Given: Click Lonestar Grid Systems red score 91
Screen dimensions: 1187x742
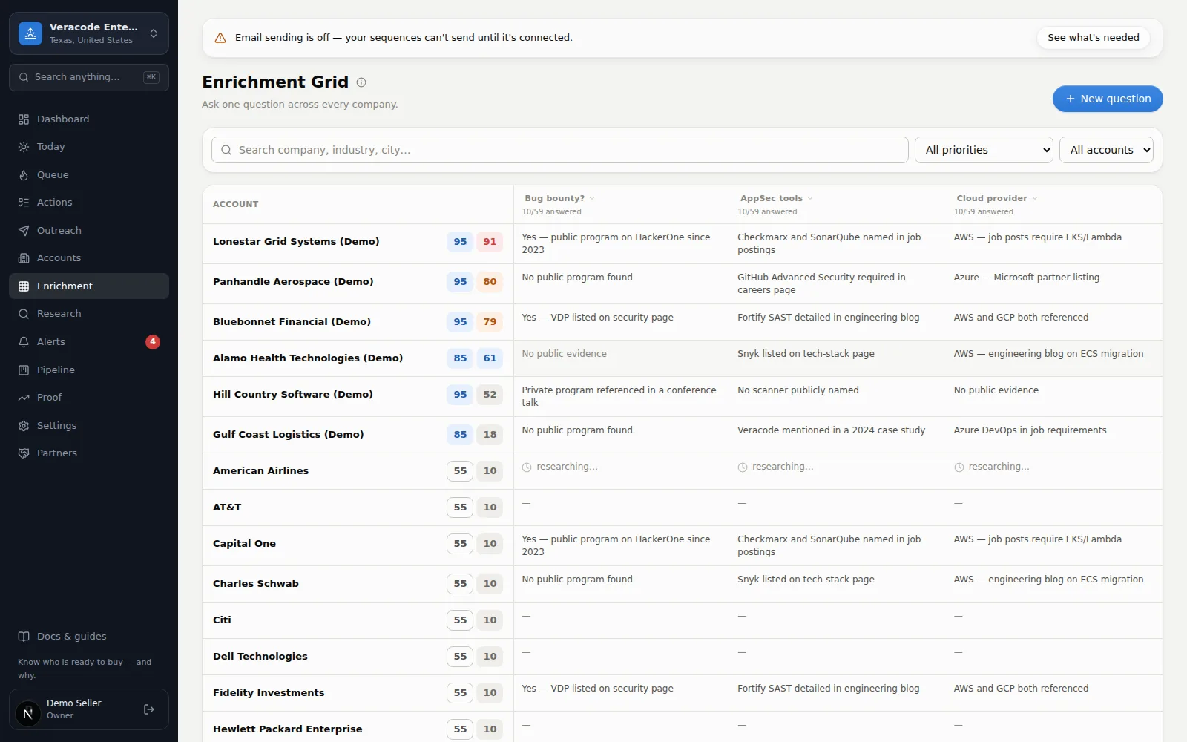Looking at the screenshot, I should (490, 242).
